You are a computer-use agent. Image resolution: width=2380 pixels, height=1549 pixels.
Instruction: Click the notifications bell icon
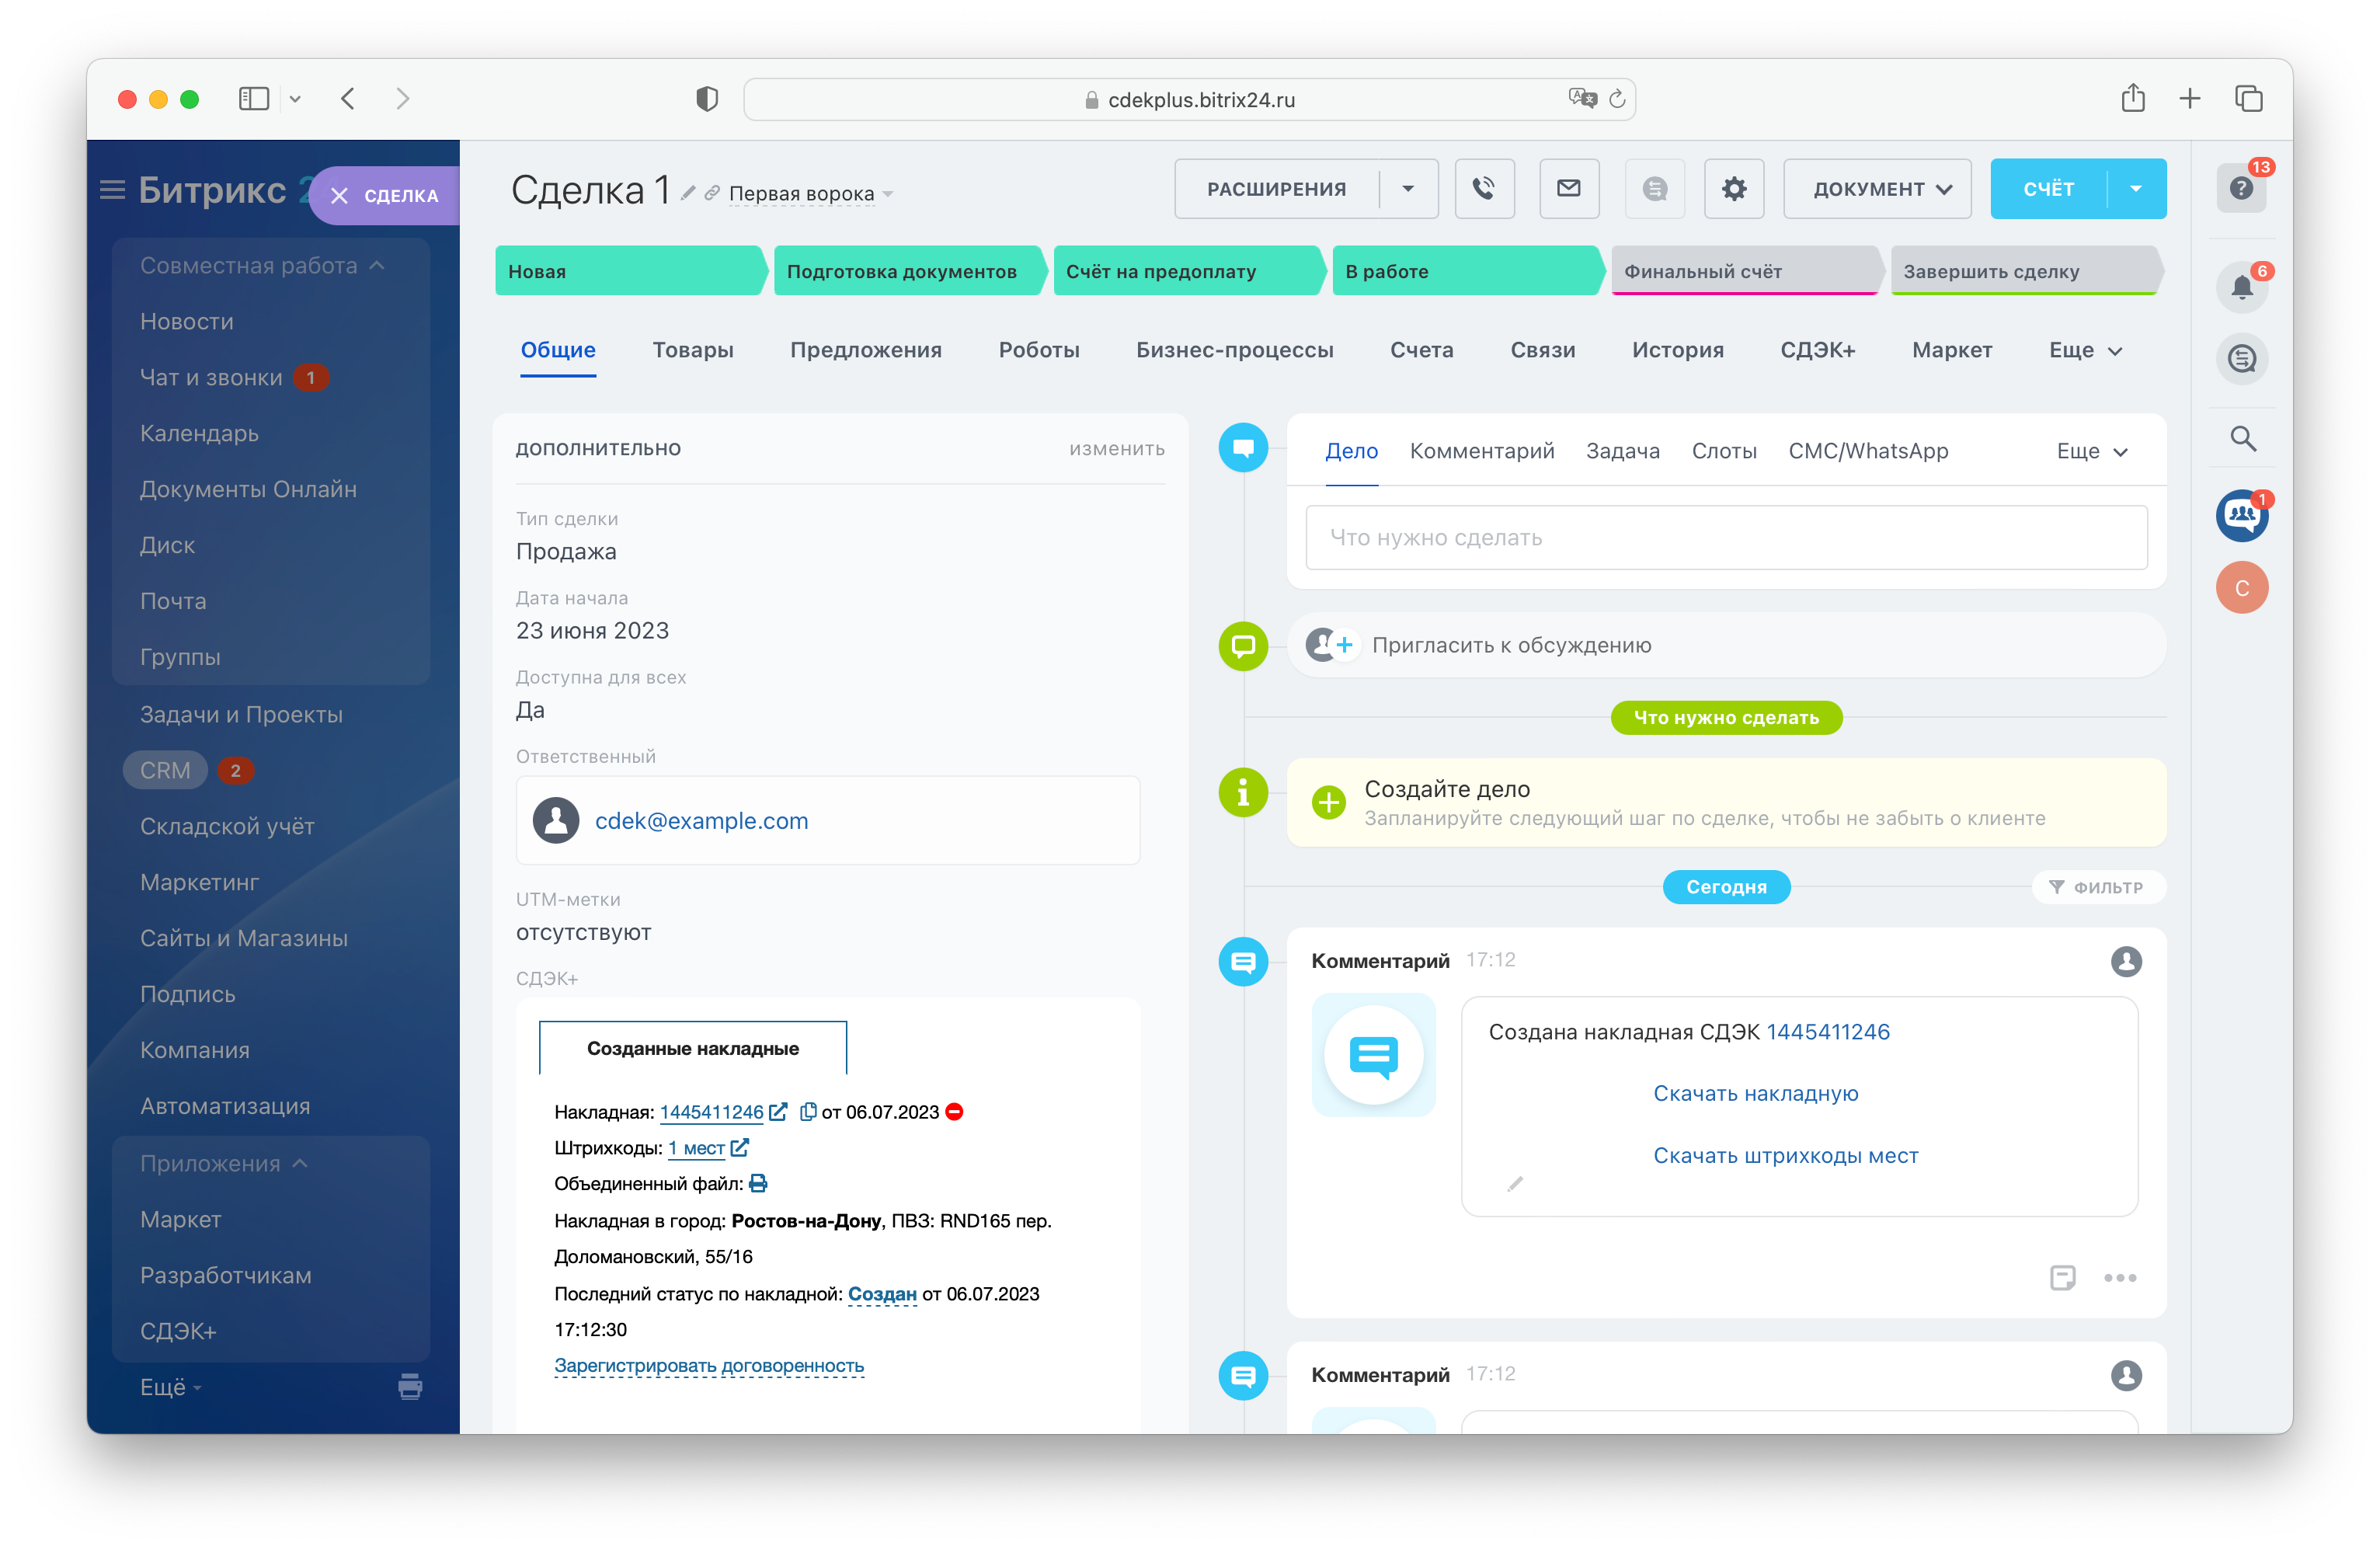click(2241, 288)
